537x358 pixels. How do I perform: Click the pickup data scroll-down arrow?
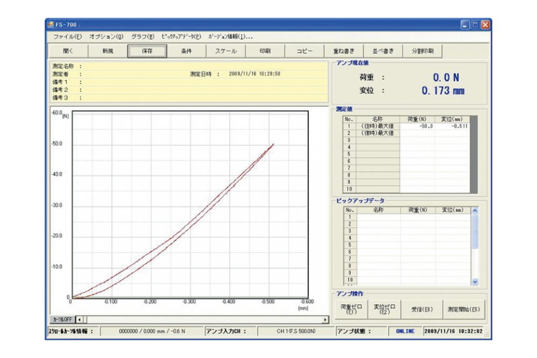[x=475, y=282]
